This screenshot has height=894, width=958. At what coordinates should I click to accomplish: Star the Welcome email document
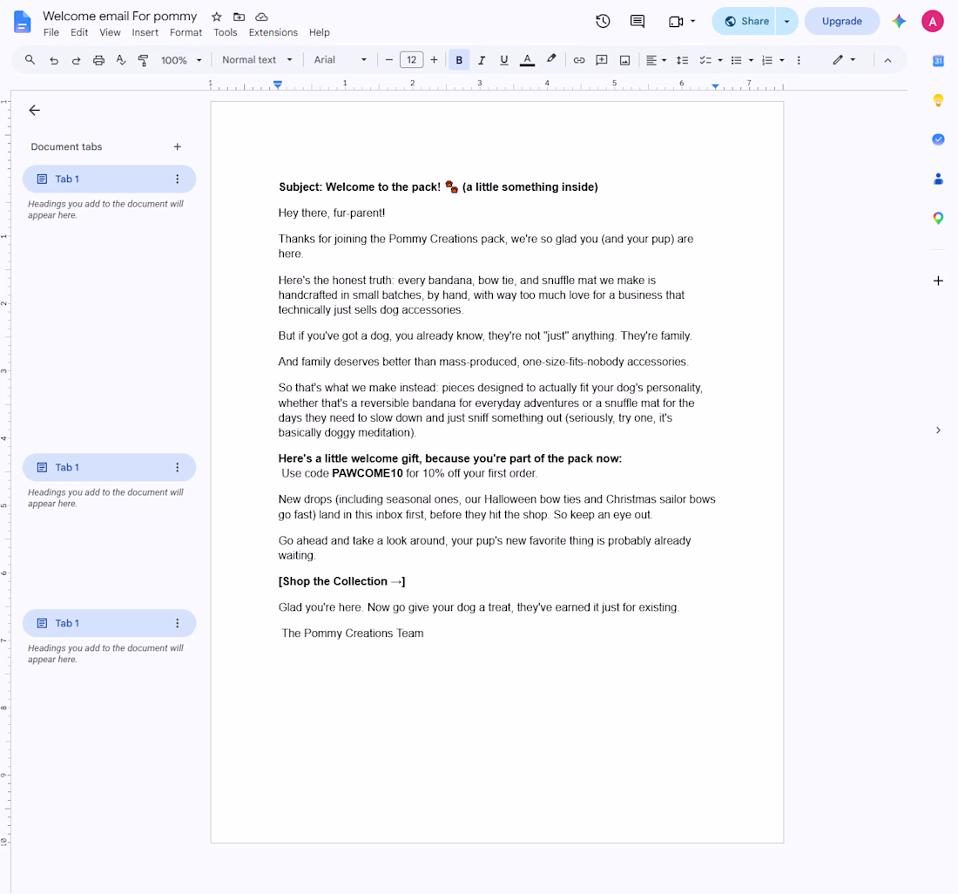[216, 17]
